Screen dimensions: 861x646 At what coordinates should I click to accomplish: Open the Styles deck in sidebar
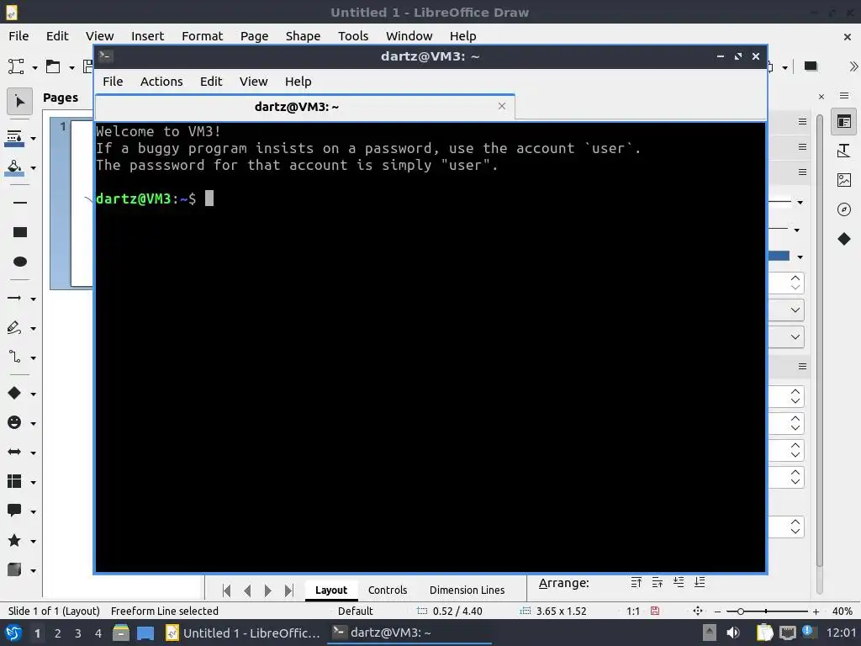pos(844,151)
